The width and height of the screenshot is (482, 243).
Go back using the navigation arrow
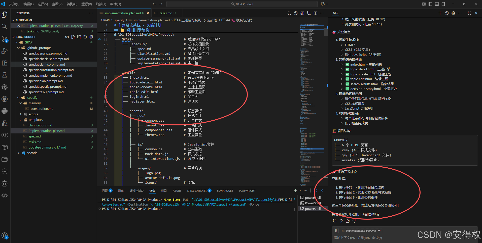click(x=154, y=4)
